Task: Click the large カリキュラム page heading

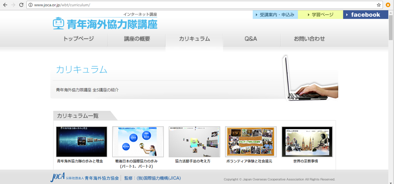Action: click(x=82, y=69)
